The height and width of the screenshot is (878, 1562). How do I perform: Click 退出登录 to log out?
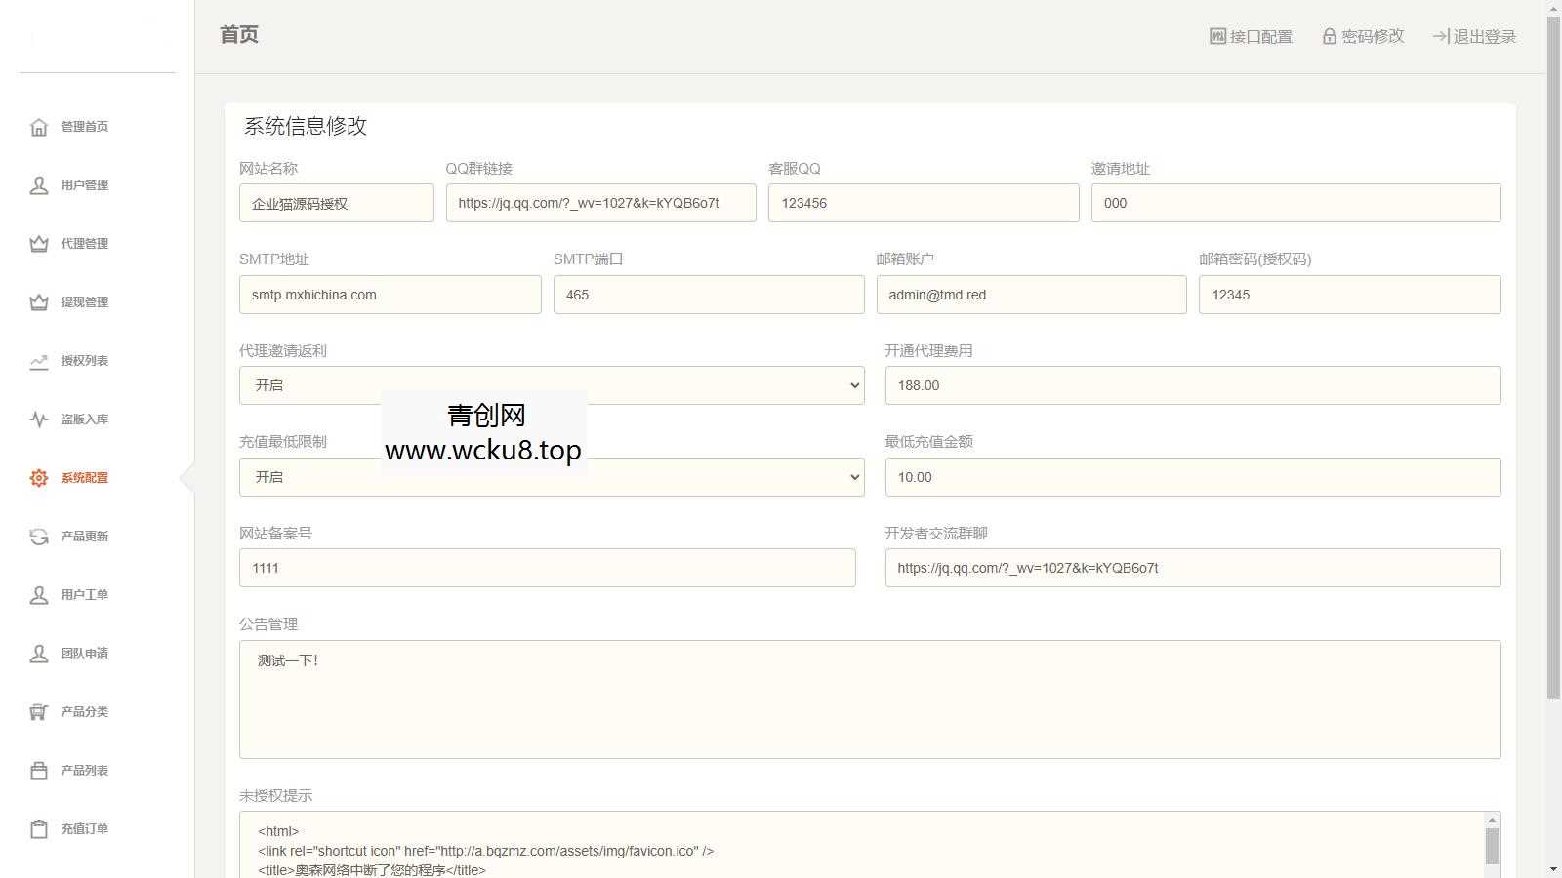pyautogui.click(x=1474, y=37)
